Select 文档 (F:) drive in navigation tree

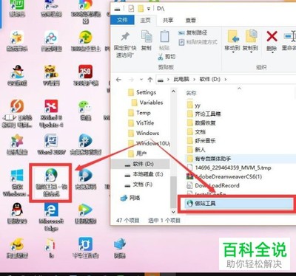point(138,184)
